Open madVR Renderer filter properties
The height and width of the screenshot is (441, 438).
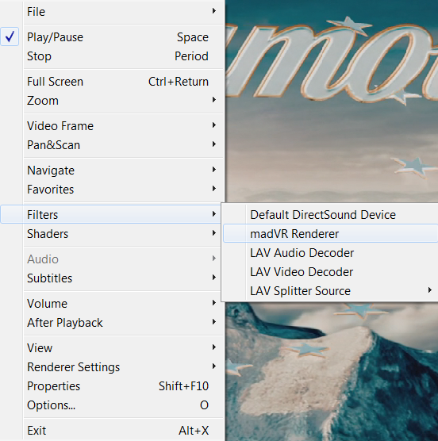[330, 234]
